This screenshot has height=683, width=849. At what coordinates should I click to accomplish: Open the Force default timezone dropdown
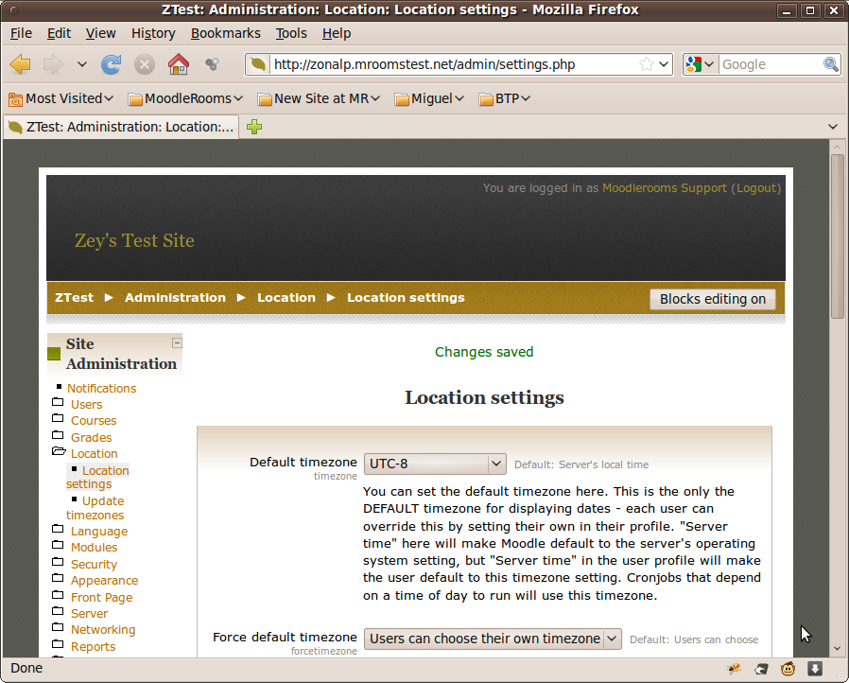493,639
